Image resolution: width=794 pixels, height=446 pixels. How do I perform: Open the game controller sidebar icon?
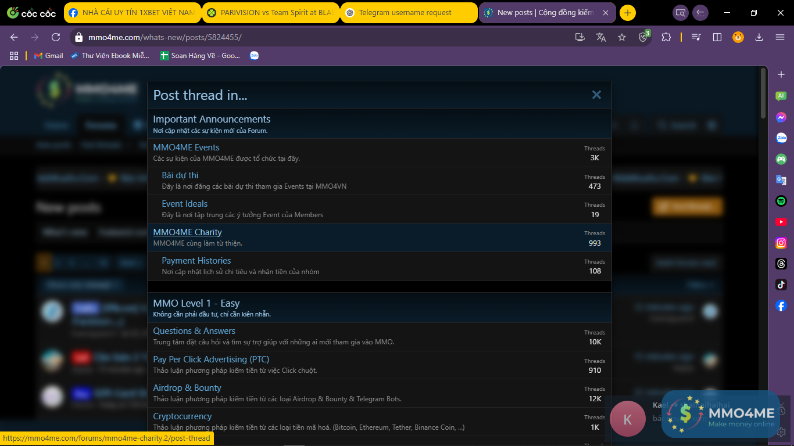tap(781, 159)
